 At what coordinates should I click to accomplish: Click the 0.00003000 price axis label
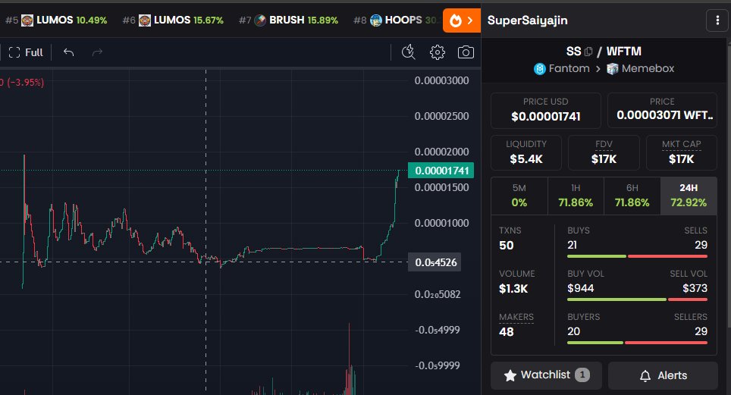(441, 80)
